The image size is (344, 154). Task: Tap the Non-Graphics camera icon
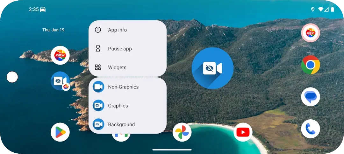98,87
